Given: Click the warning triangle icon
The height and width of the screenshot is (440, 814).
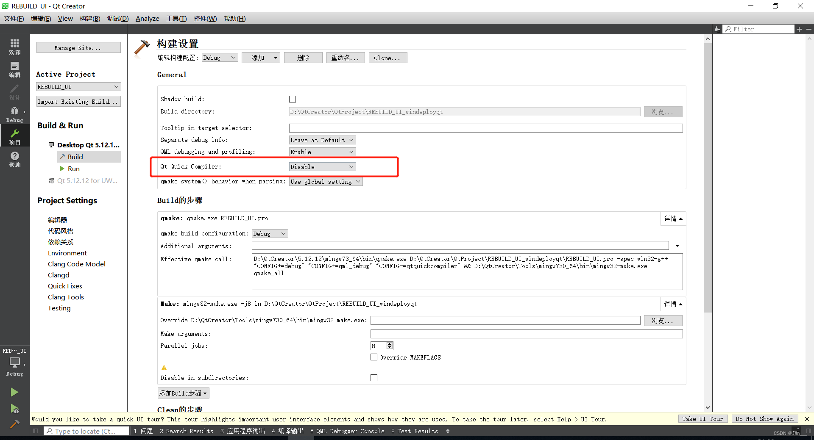Looking at the screenshot, I should 164,368.
